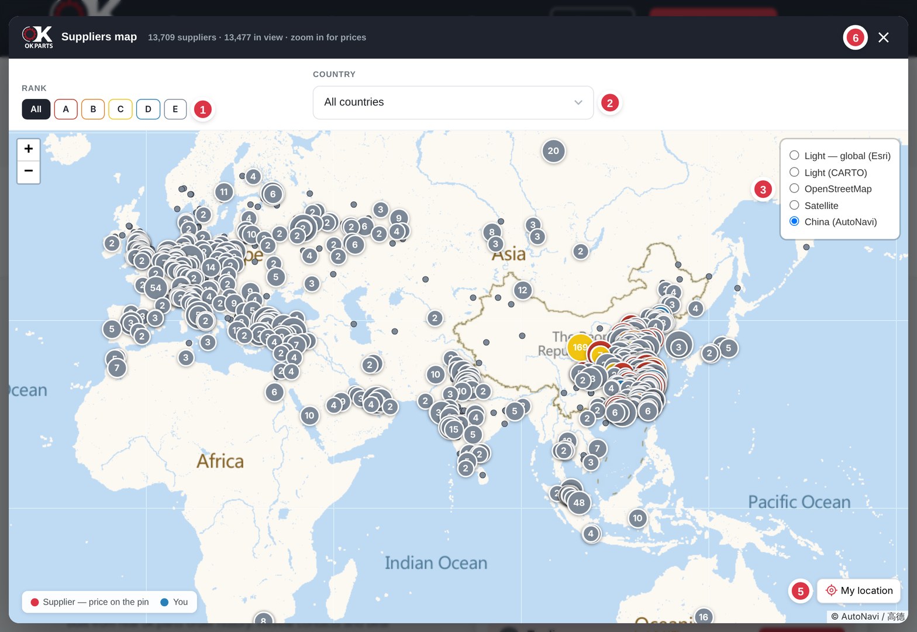Open the 48 cluster near Singapore

579,503
